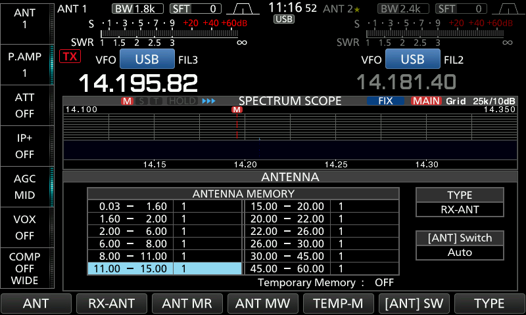The image size is (526, 315).
Task: Click the USB mode badge under clock
Action: tap(284, 20)
